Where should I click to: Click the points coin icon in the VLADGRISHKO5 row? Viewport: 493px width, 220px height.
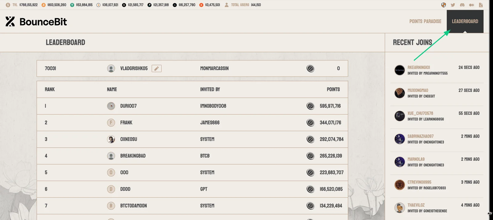click(x=310, y=68)
